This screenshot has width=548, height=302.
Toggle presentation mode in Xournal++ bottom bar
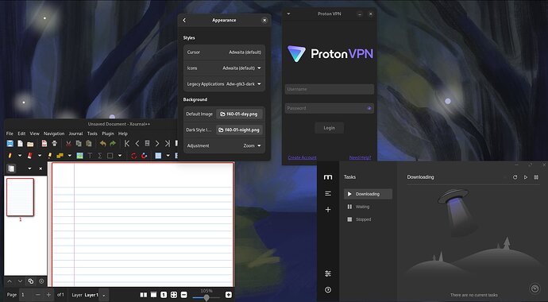point(153,295)
